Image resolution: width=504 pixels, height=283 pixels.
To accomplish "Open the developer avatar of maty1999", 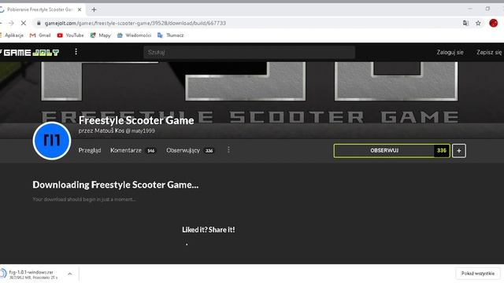I will coord(52,141).
